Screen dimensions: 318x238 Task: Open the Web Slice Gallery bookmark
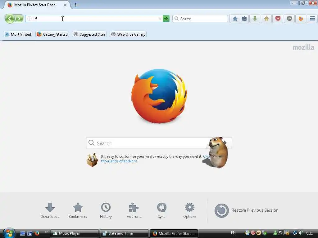tap(128, 34)
